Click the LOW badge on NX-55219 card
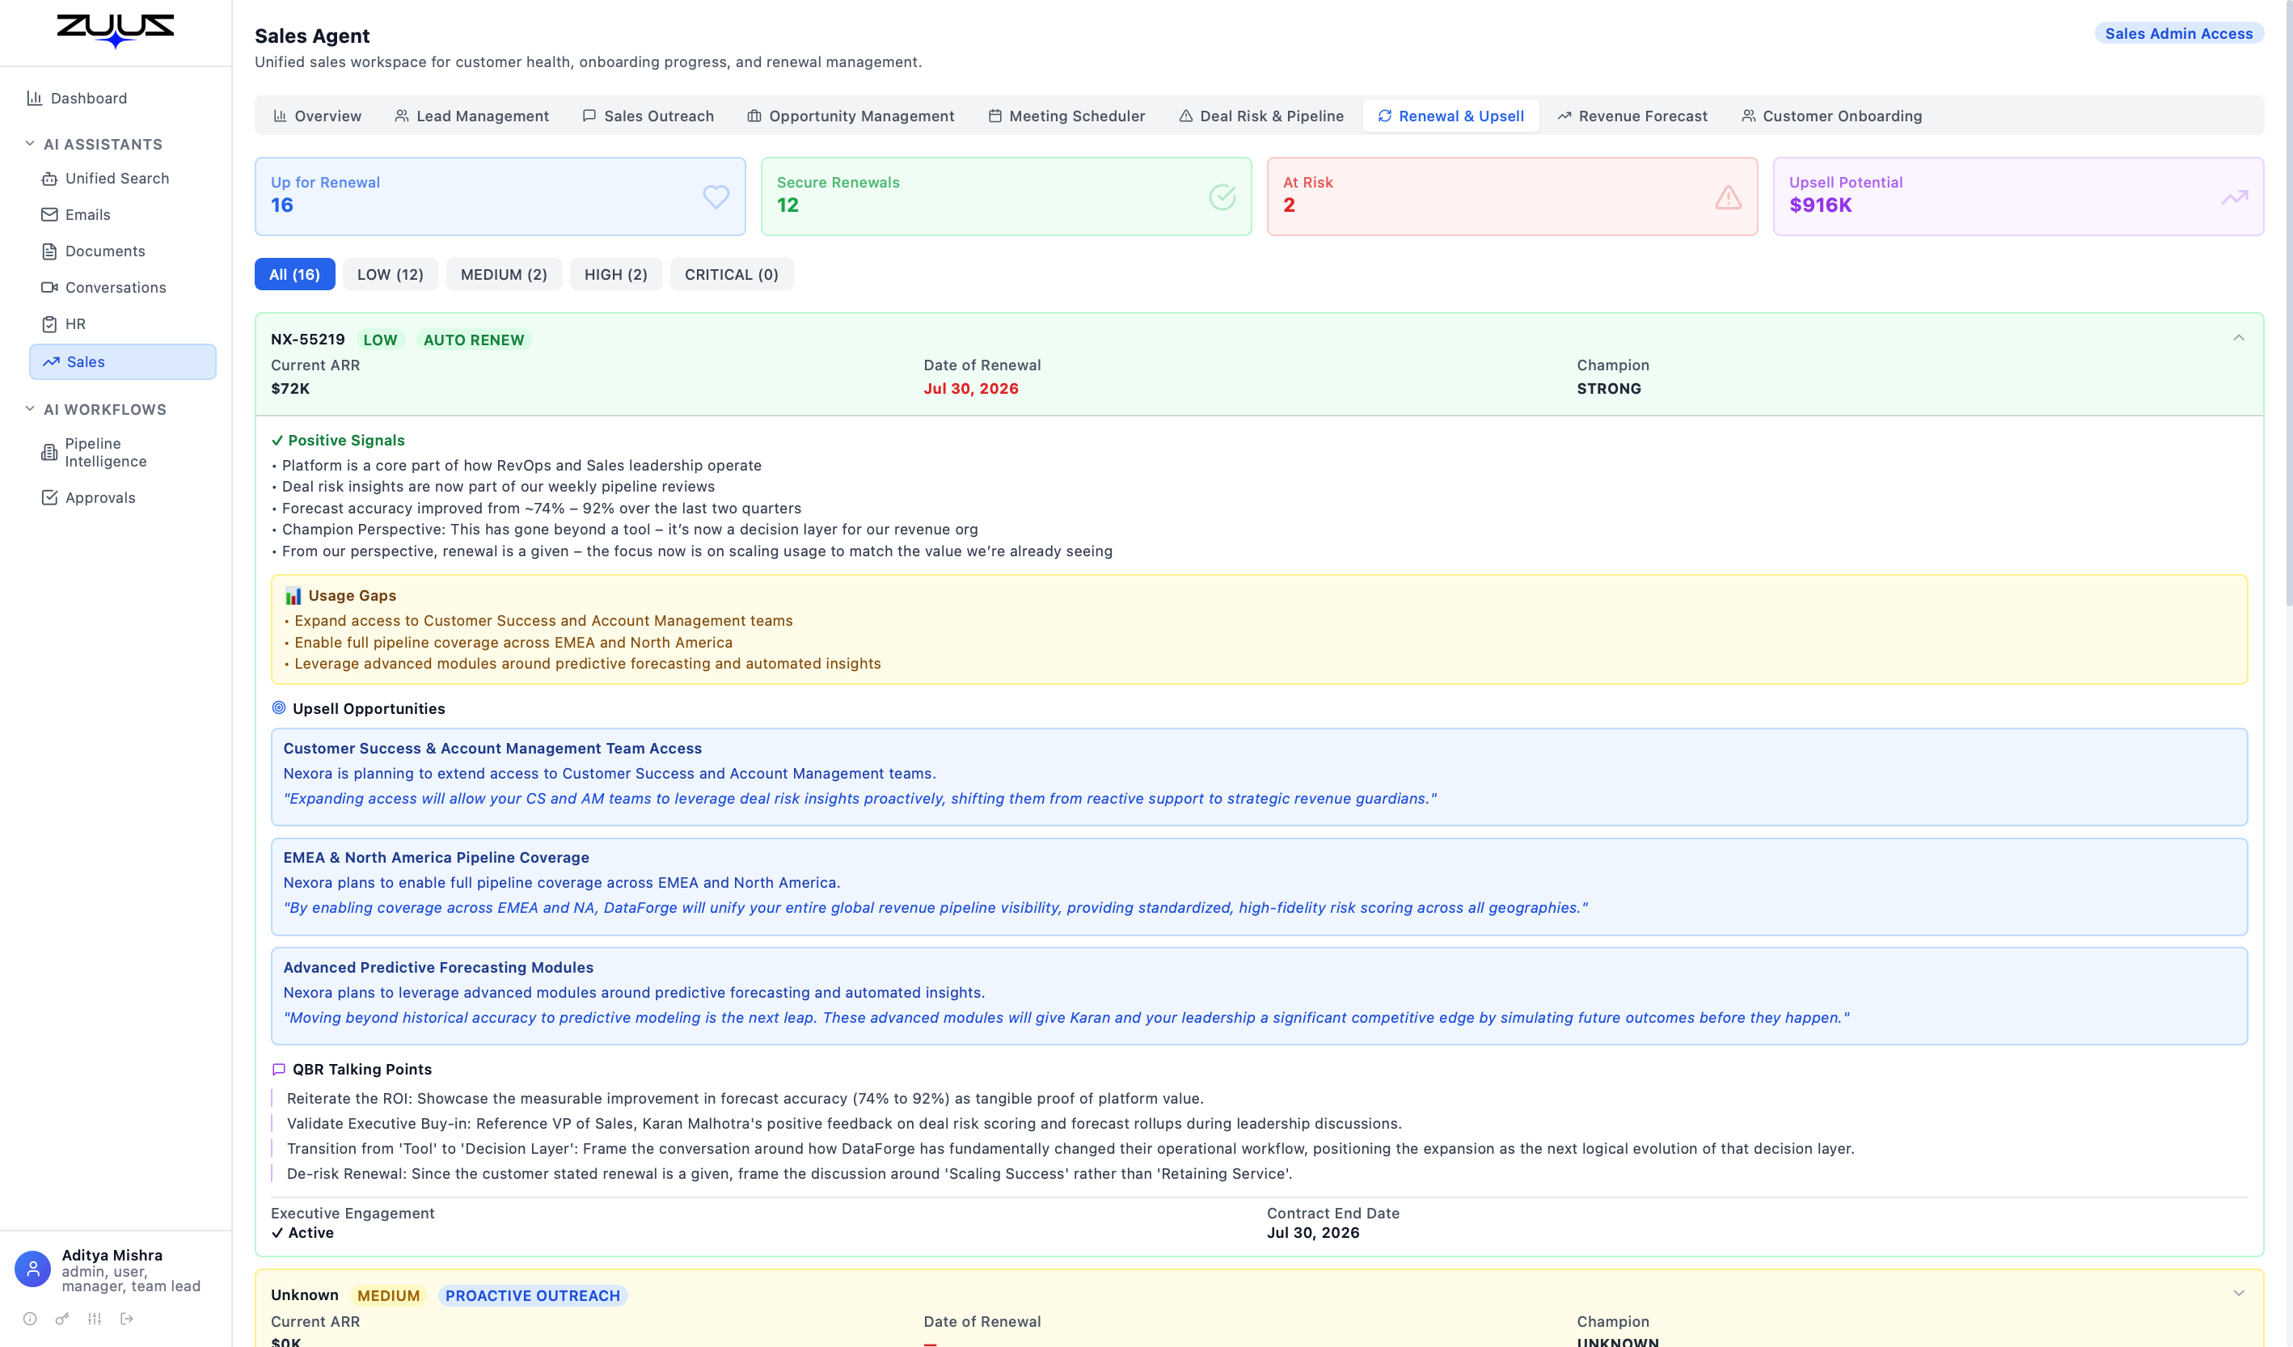Image resolution: width=2293 pixels, height=1347 pixels. 380,340
